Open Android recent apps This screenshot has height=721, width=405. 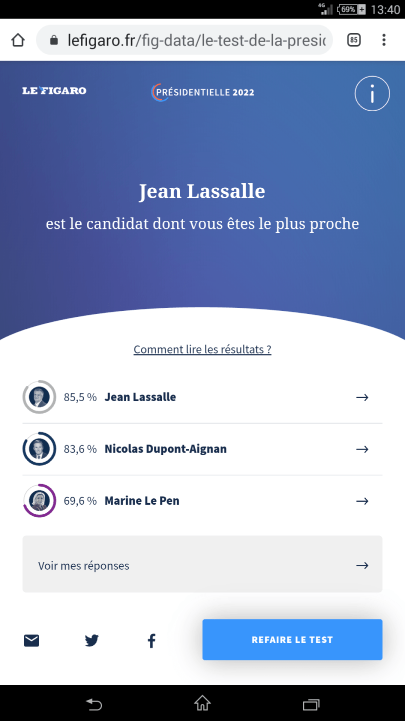click(311, 704)
